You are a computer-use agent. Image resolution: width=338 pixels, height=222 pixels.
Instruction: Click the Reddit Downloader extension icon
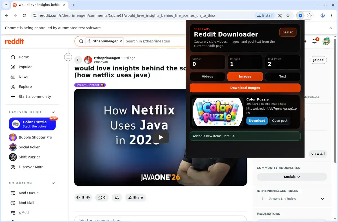coord(301,16)
